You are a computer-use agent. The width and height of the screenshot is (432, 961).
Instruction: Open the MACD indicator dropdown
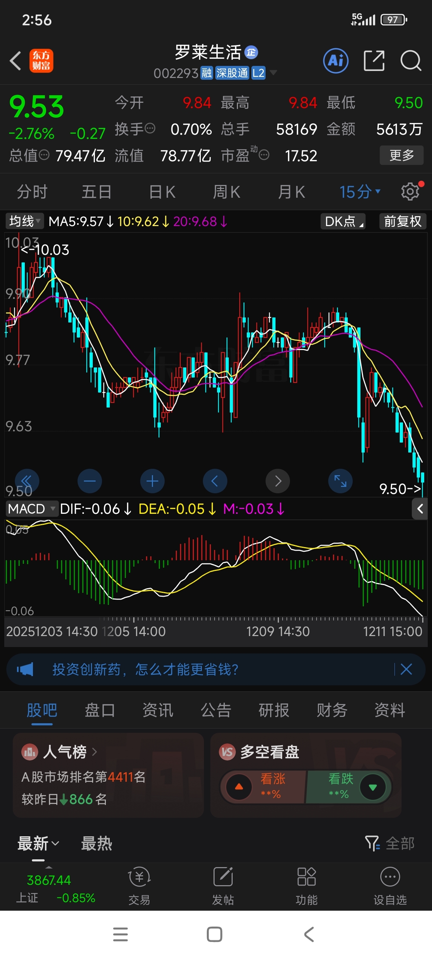point(32,508)
